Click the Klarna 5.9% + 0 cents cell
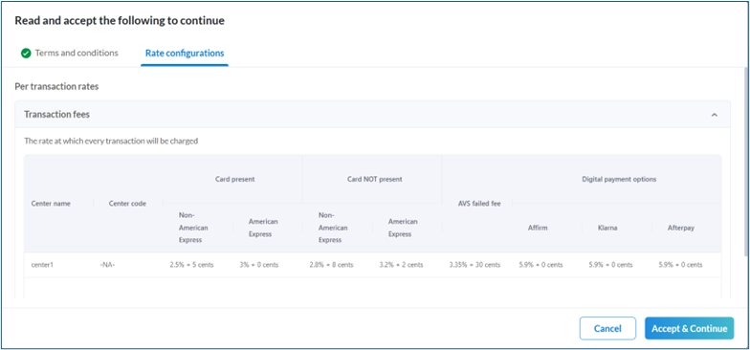The width and height of the screenshot is (750, 350). click(x=610, y=264)
